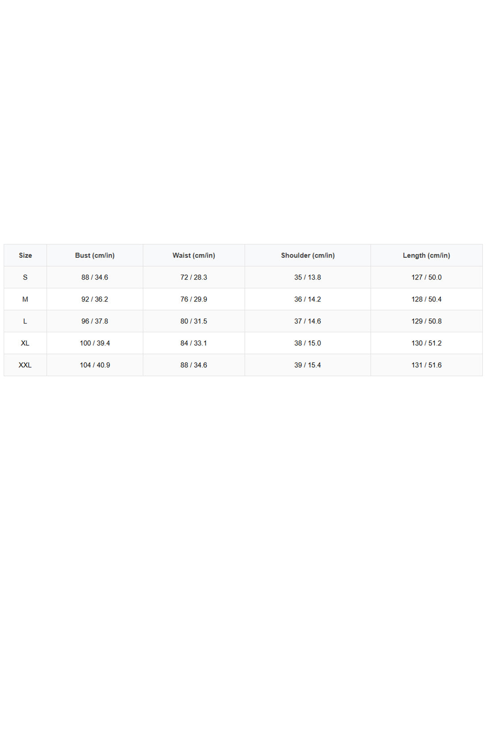Select the size S row label

coord(25,277)
